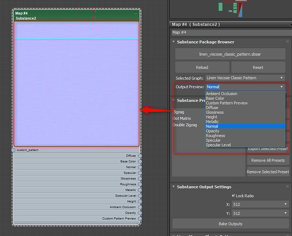This screenshot has height=236, width=292.
Task: Open the Selected Graph dropdown
Action: [x=245, y=78]
